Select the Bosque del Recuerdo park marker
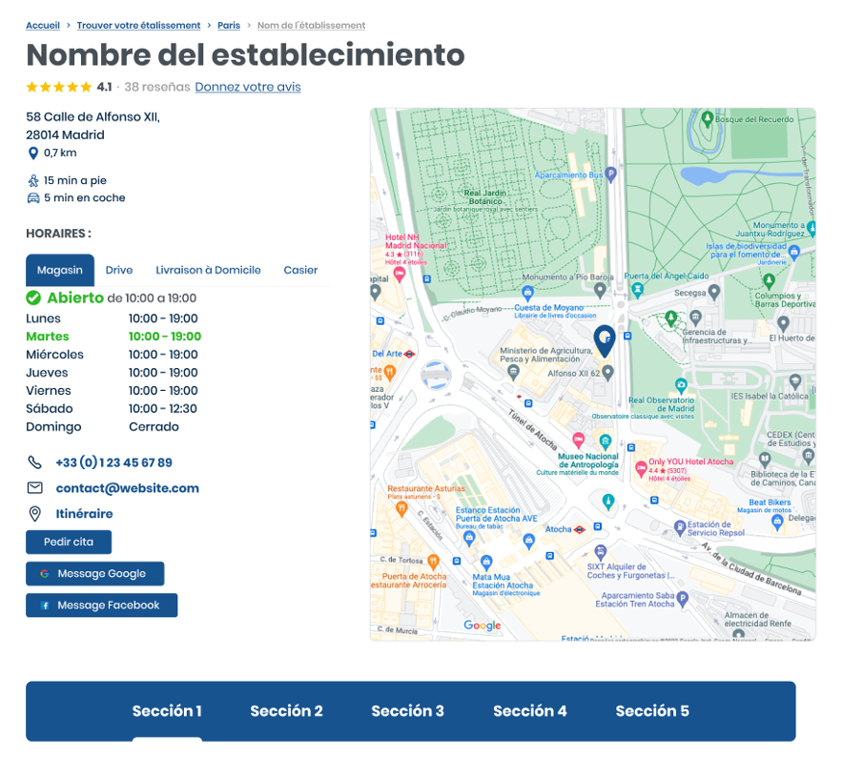Image resolution: width=862 pixels, height=759 pixels. 708,118
